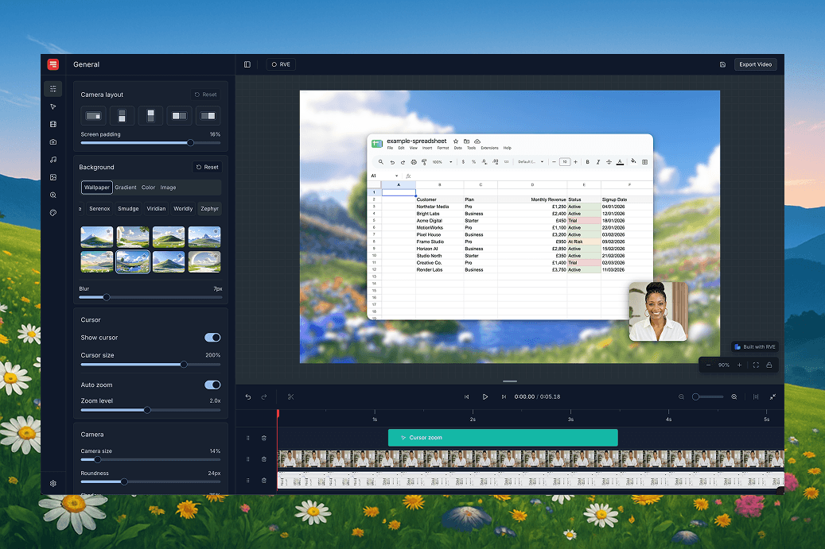Select the Worldly wallpaper category

pyautogui.click(x=183, y=209)
